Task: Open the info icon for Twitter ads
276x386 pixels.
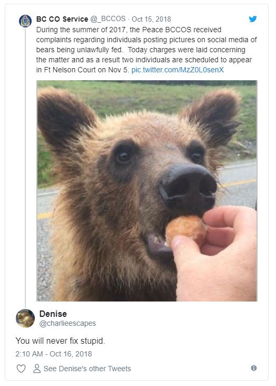Action: [254, 368]
